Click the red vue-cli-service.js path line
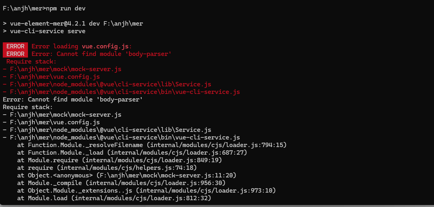 click(121, 92)
